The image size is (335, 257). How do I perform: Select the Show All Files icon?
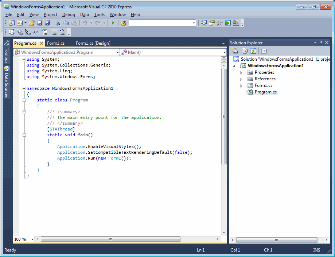(245, 51)
